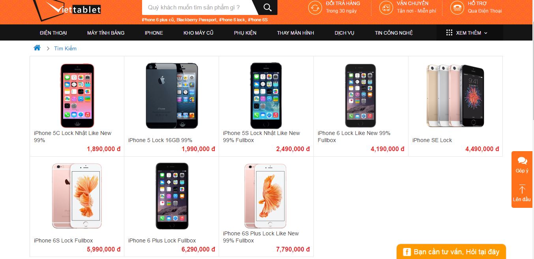Open iPhone 6 Plus Lock Fullbox link
This screenshot has width=534, height=259.
pos(162,240)
